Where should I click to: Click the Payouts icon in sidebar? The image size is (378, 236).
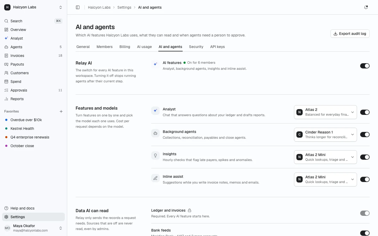[6, 64]
